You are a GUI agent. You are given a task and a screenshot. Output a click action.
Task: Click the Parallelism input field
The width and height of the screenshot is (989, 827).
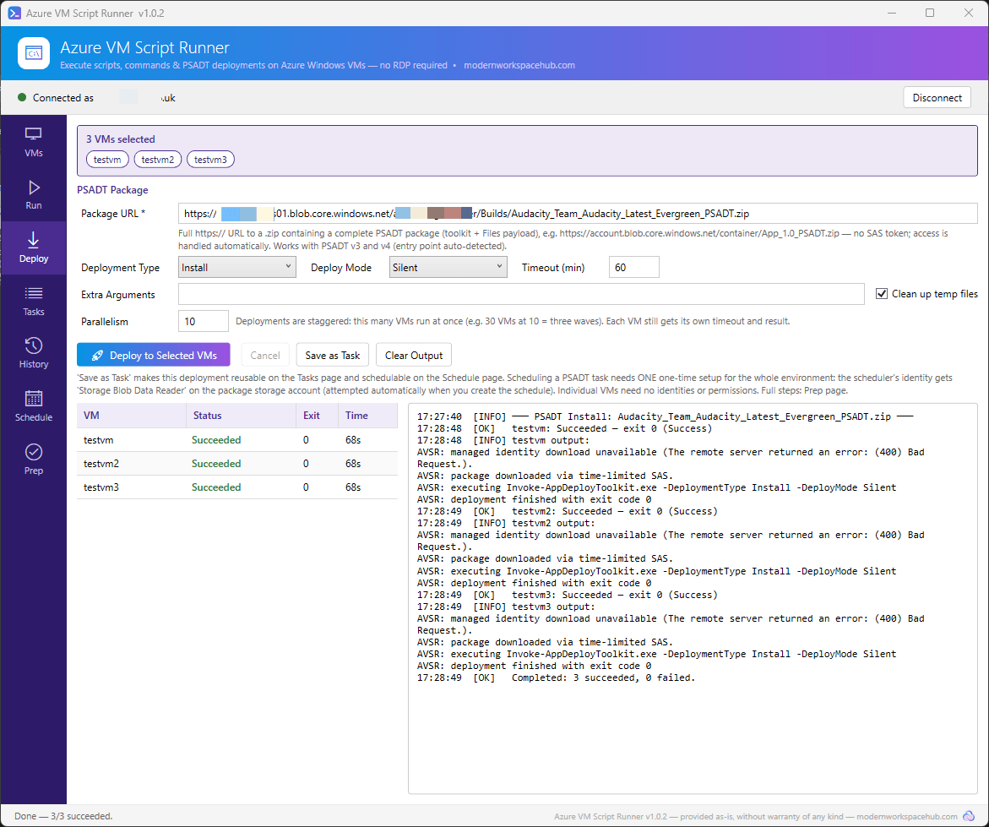tap(203, 321)
